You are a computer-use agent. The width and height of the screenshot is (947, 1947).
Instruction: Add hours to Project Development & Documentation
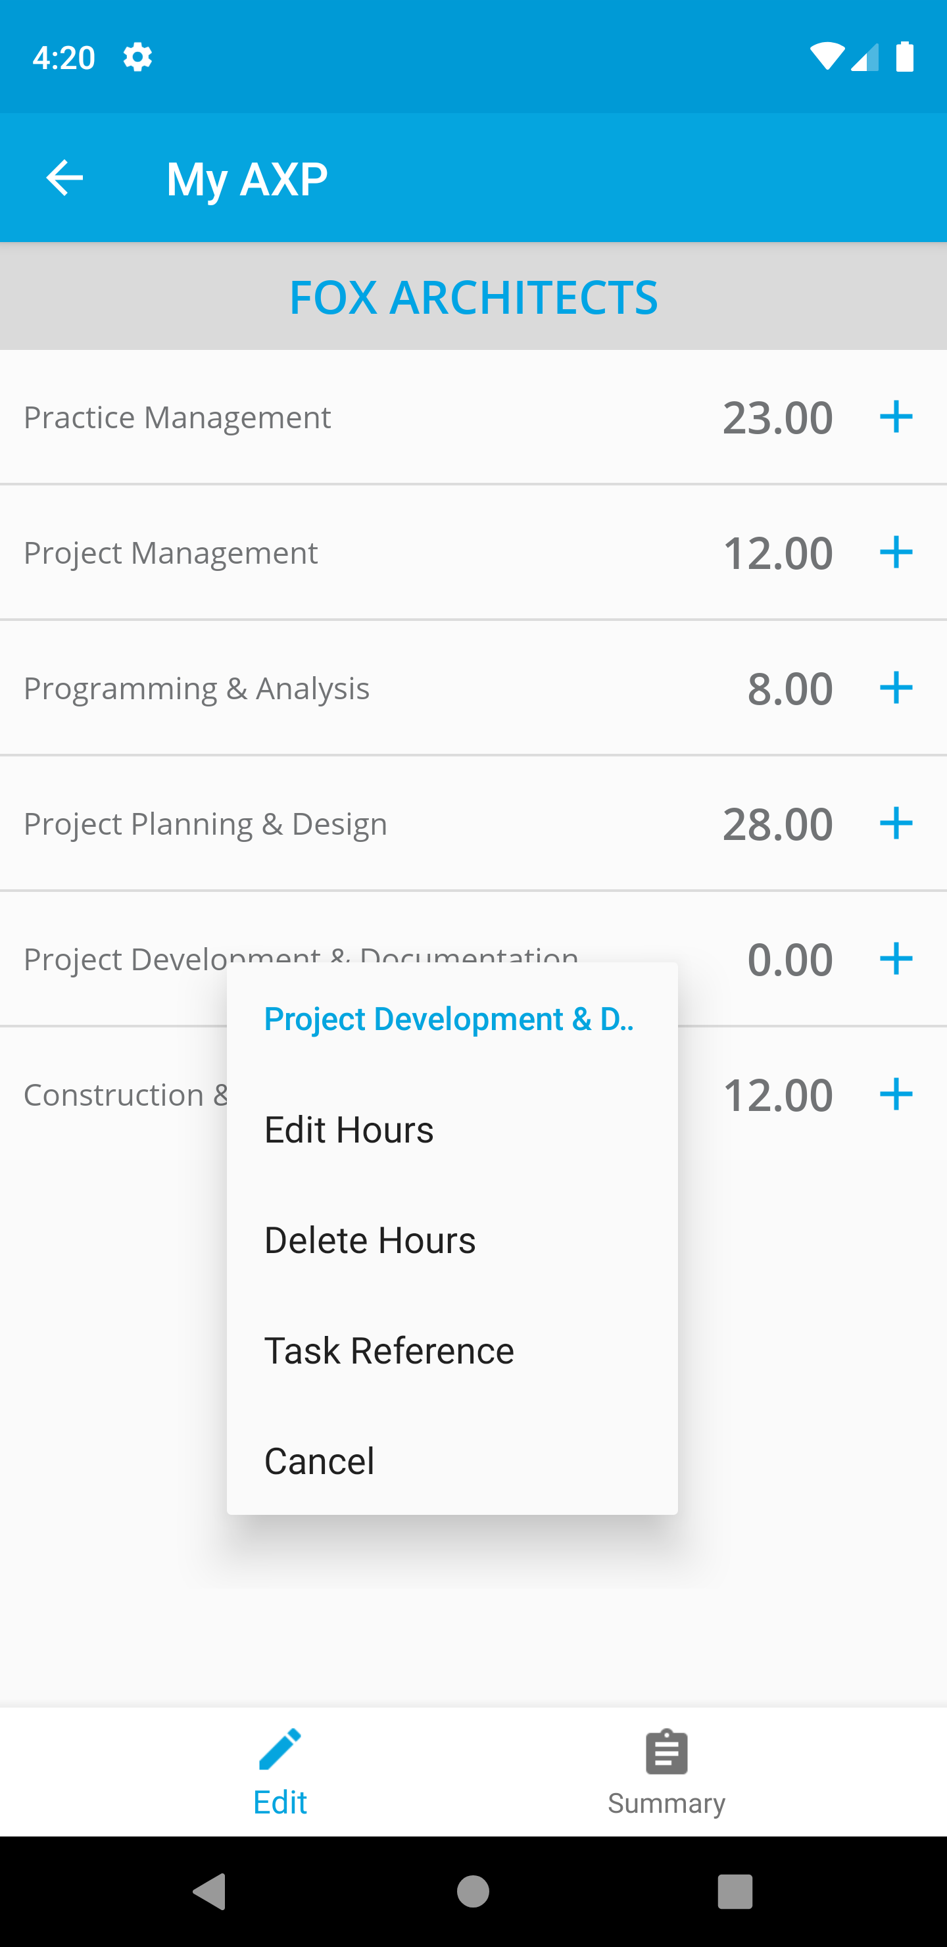(896, 958)
